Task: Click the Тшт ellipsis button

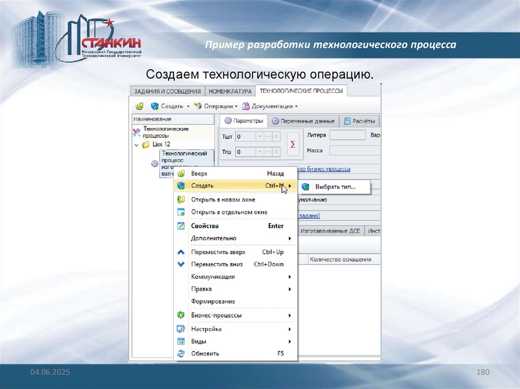Action: [x=268, y=136]
